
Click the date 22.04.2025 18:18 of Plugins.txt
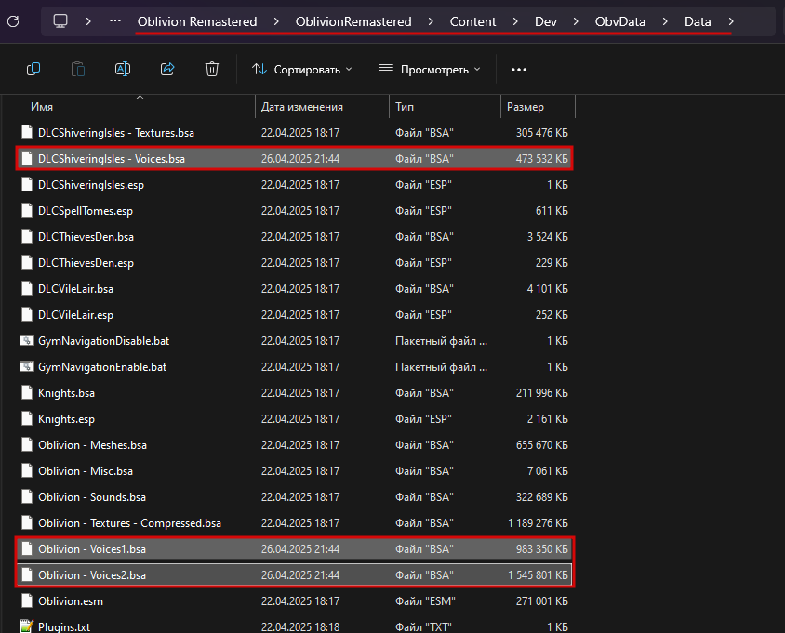pyautogui.click(x=300, y=626)
